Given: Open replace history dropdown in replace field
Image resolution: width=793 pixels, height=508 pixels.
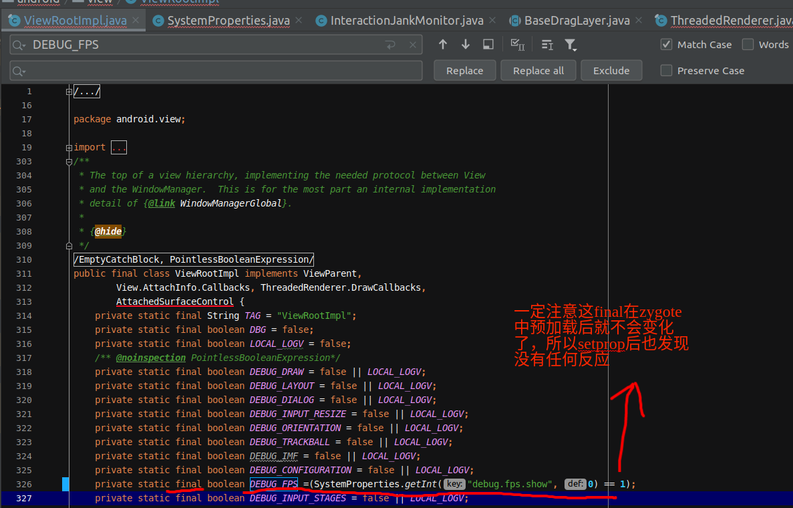Looking at the screenshot, I should [x=19, y=72].
